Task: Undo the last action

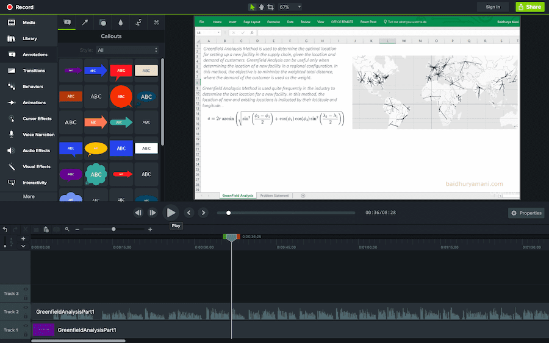Action: click(5, 229)
